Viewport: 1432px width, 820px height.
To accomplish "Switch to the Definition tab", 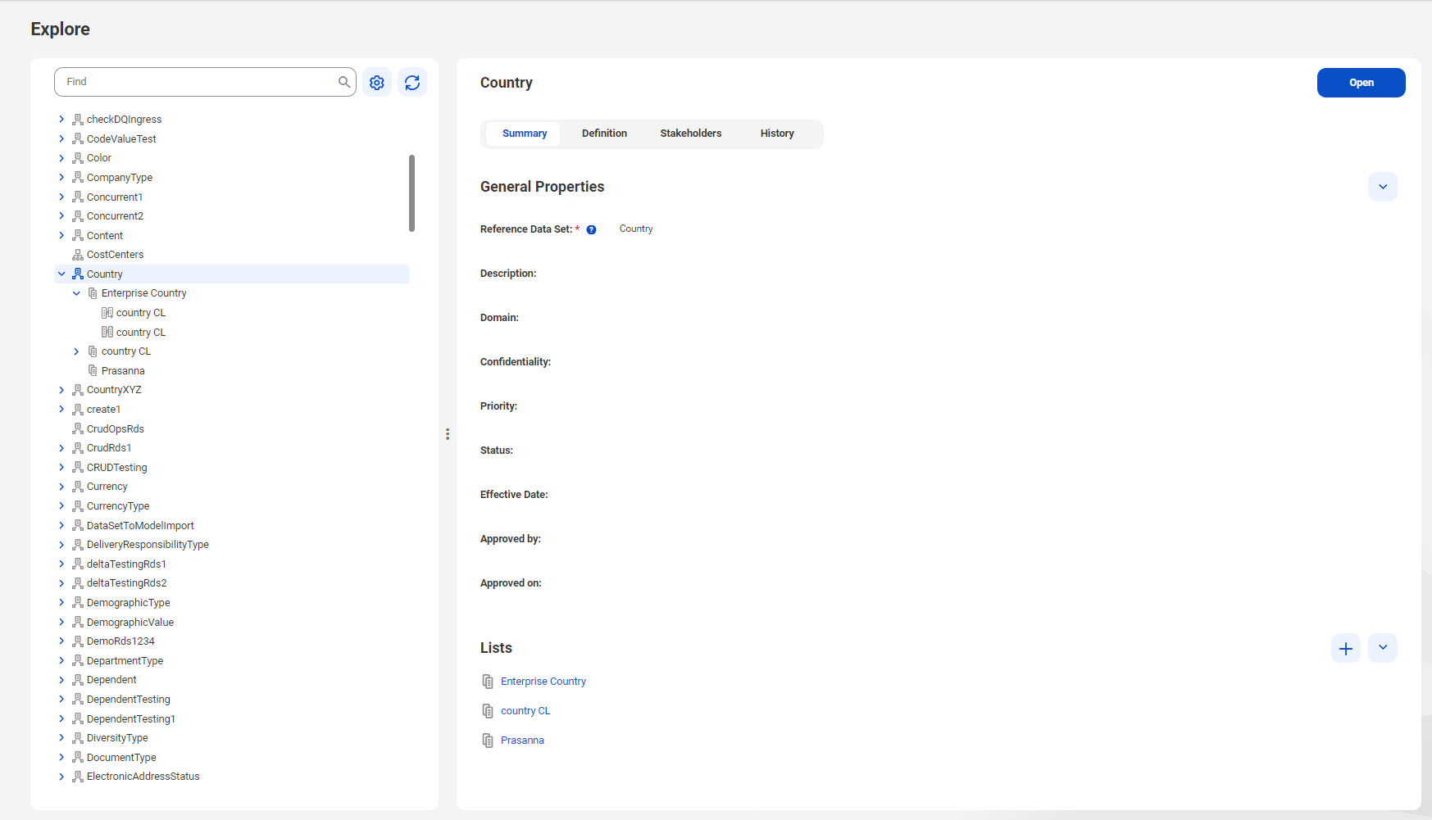I will pyautogui.click(x=604, y=134).
